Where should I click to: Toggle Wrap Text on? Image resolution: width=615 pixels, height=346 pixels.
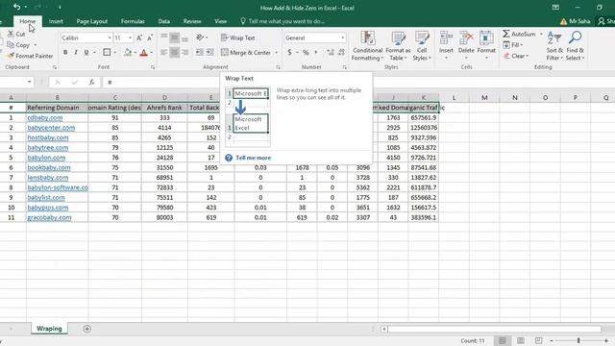point(238,37)
